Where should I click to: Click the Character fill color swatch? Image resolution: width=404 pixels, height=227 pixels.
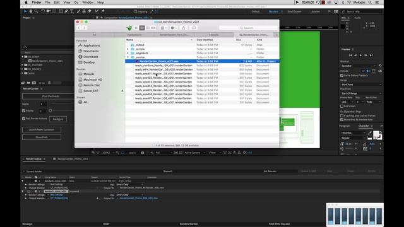pos(376,134)
